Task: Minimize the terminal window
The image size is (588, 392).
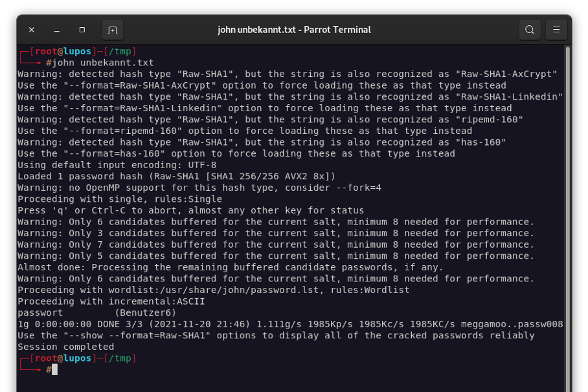Action: pyautogui.click(x=57, y=30)
